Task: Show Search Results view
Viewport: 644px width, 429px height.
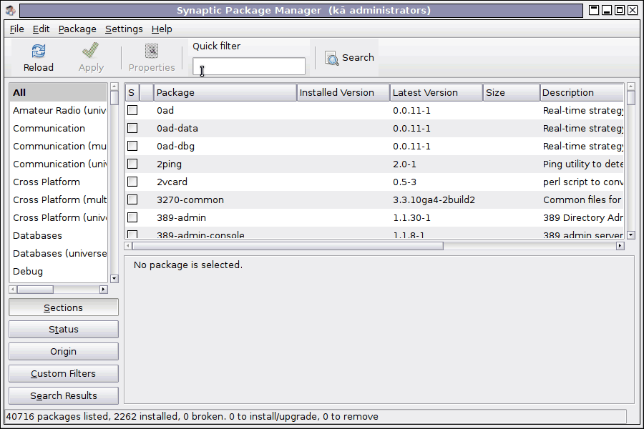Action: click(64, 395)
